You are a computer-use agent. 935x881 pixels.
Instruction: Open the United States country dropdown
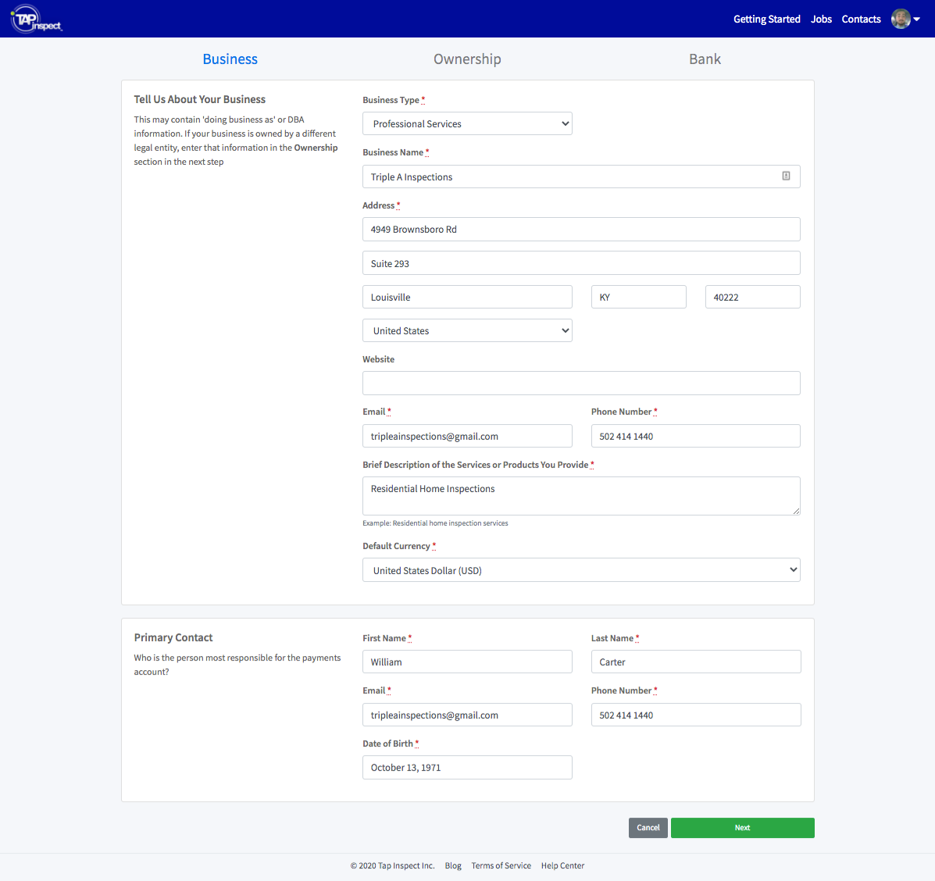(x=467, y=330)
